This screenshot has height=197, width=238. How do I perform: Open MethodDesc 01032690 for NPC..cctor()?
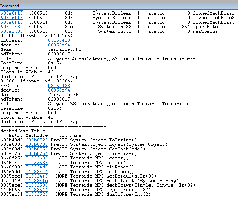[37, 158]
